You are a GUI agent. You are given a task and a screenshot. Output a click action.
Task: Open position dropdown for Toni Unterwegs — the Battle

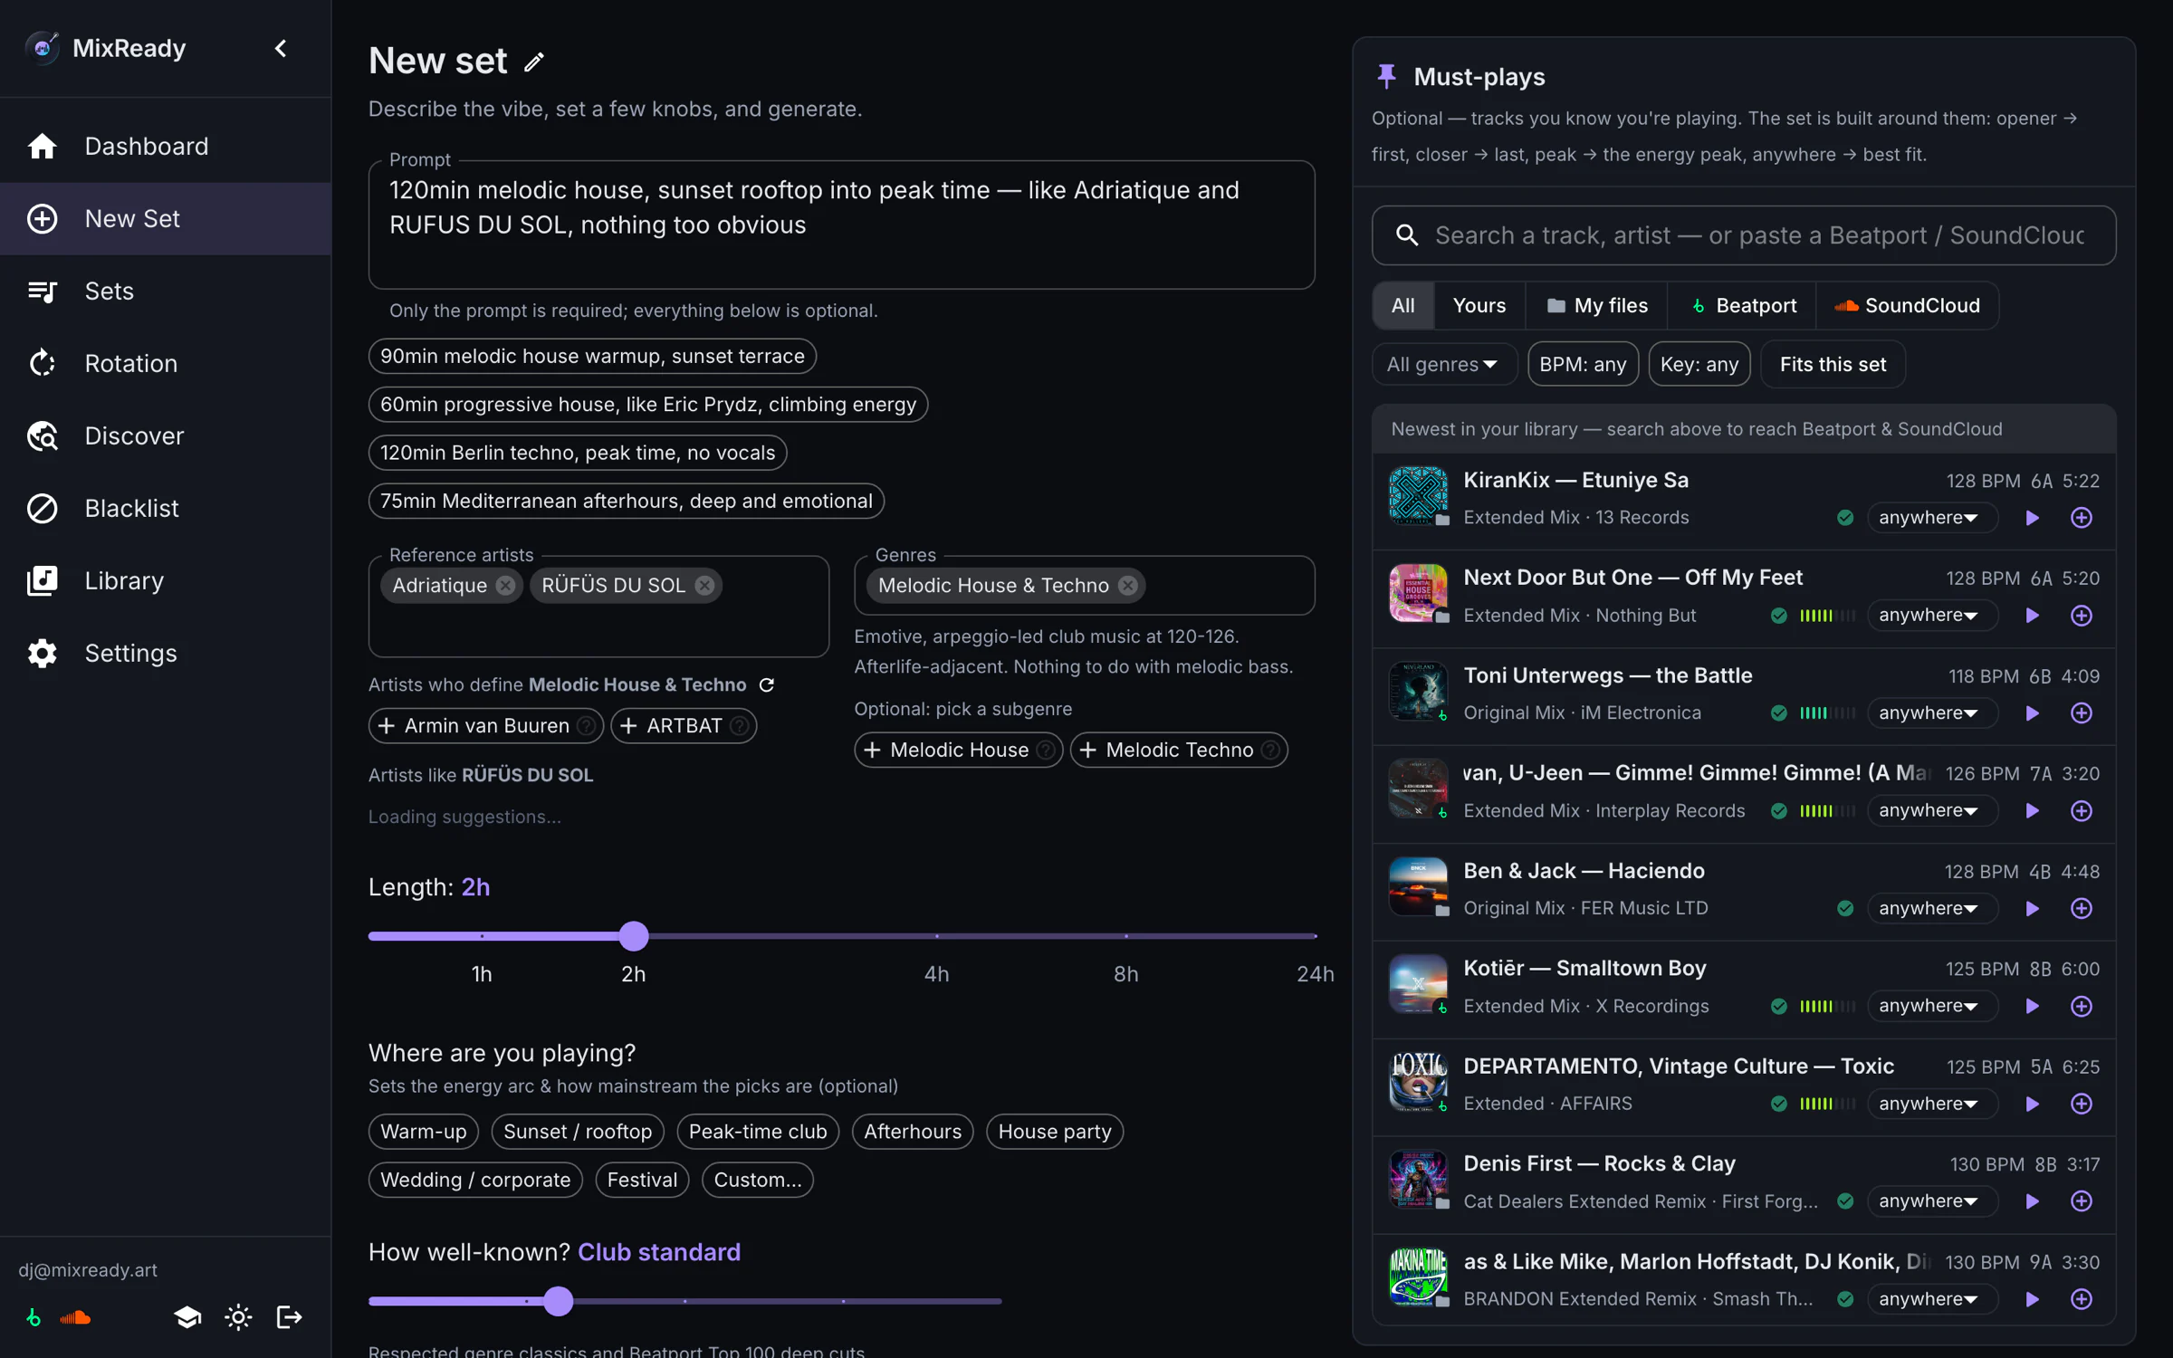(x=1931, y=713)
